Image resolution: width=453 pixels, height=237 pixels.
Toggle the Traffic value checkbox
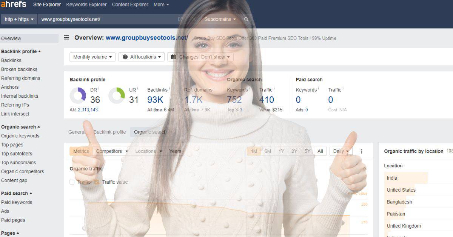tap(97, 182)
